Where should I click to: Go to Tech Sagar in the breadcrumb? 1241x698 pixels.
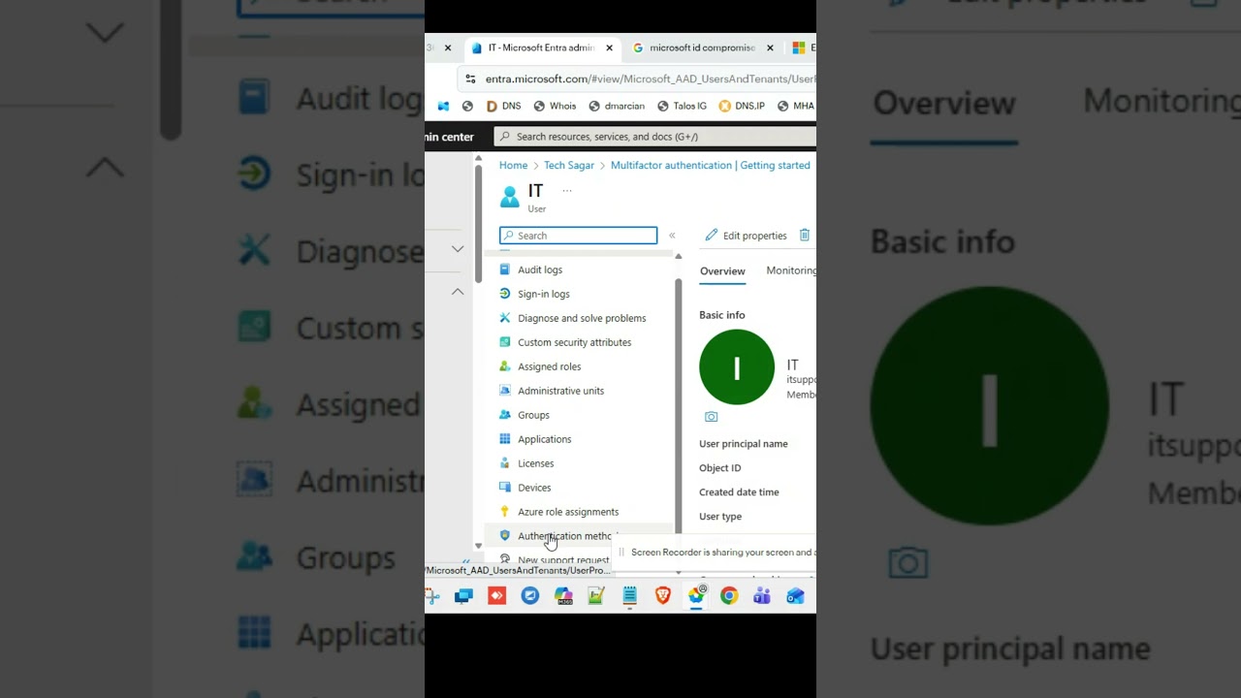click(x=569, y=166)
